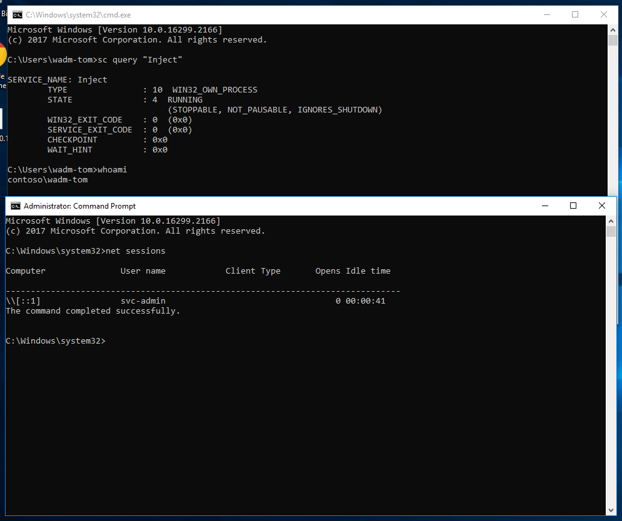
Task: Click the scroll-down arrow in the background cmd window
Action: [x=614, y=192]
